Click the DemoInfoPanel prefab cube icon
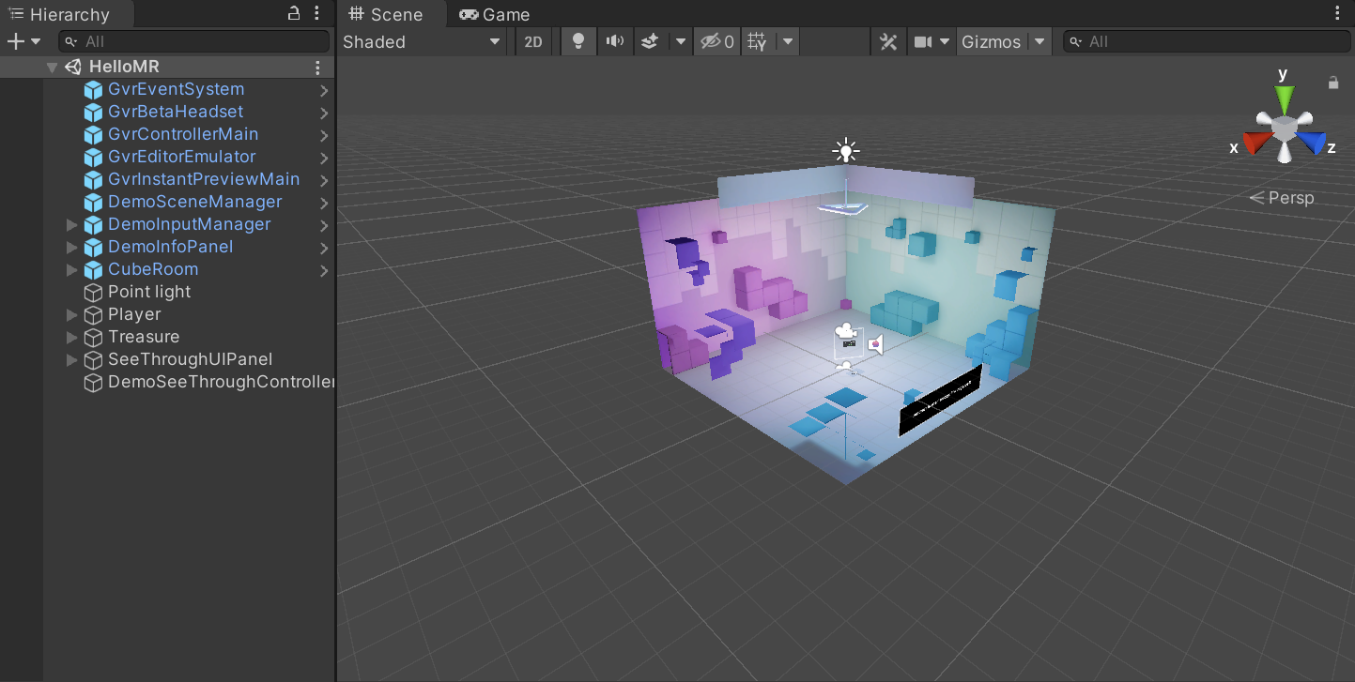The height and width of the screenshot is (682, 1355). [x=93, y=248]
